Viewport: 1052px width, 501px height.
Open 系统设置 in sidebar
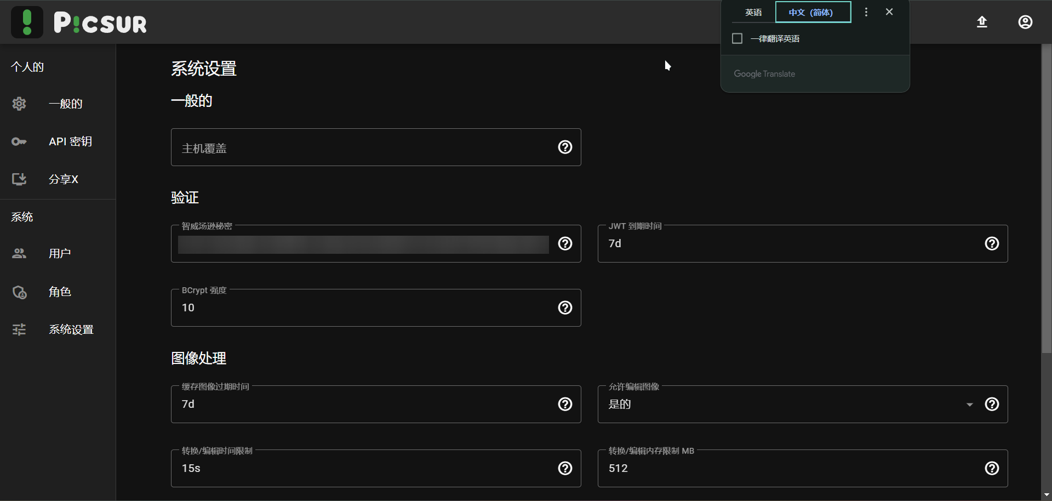point(58,329)
